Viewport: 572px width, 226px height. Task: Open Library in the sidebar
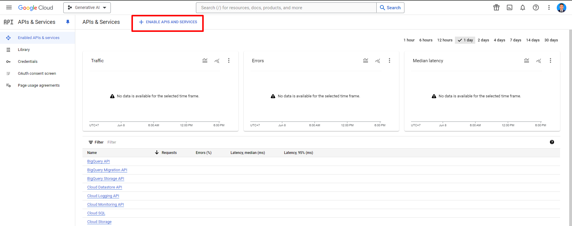24,50
